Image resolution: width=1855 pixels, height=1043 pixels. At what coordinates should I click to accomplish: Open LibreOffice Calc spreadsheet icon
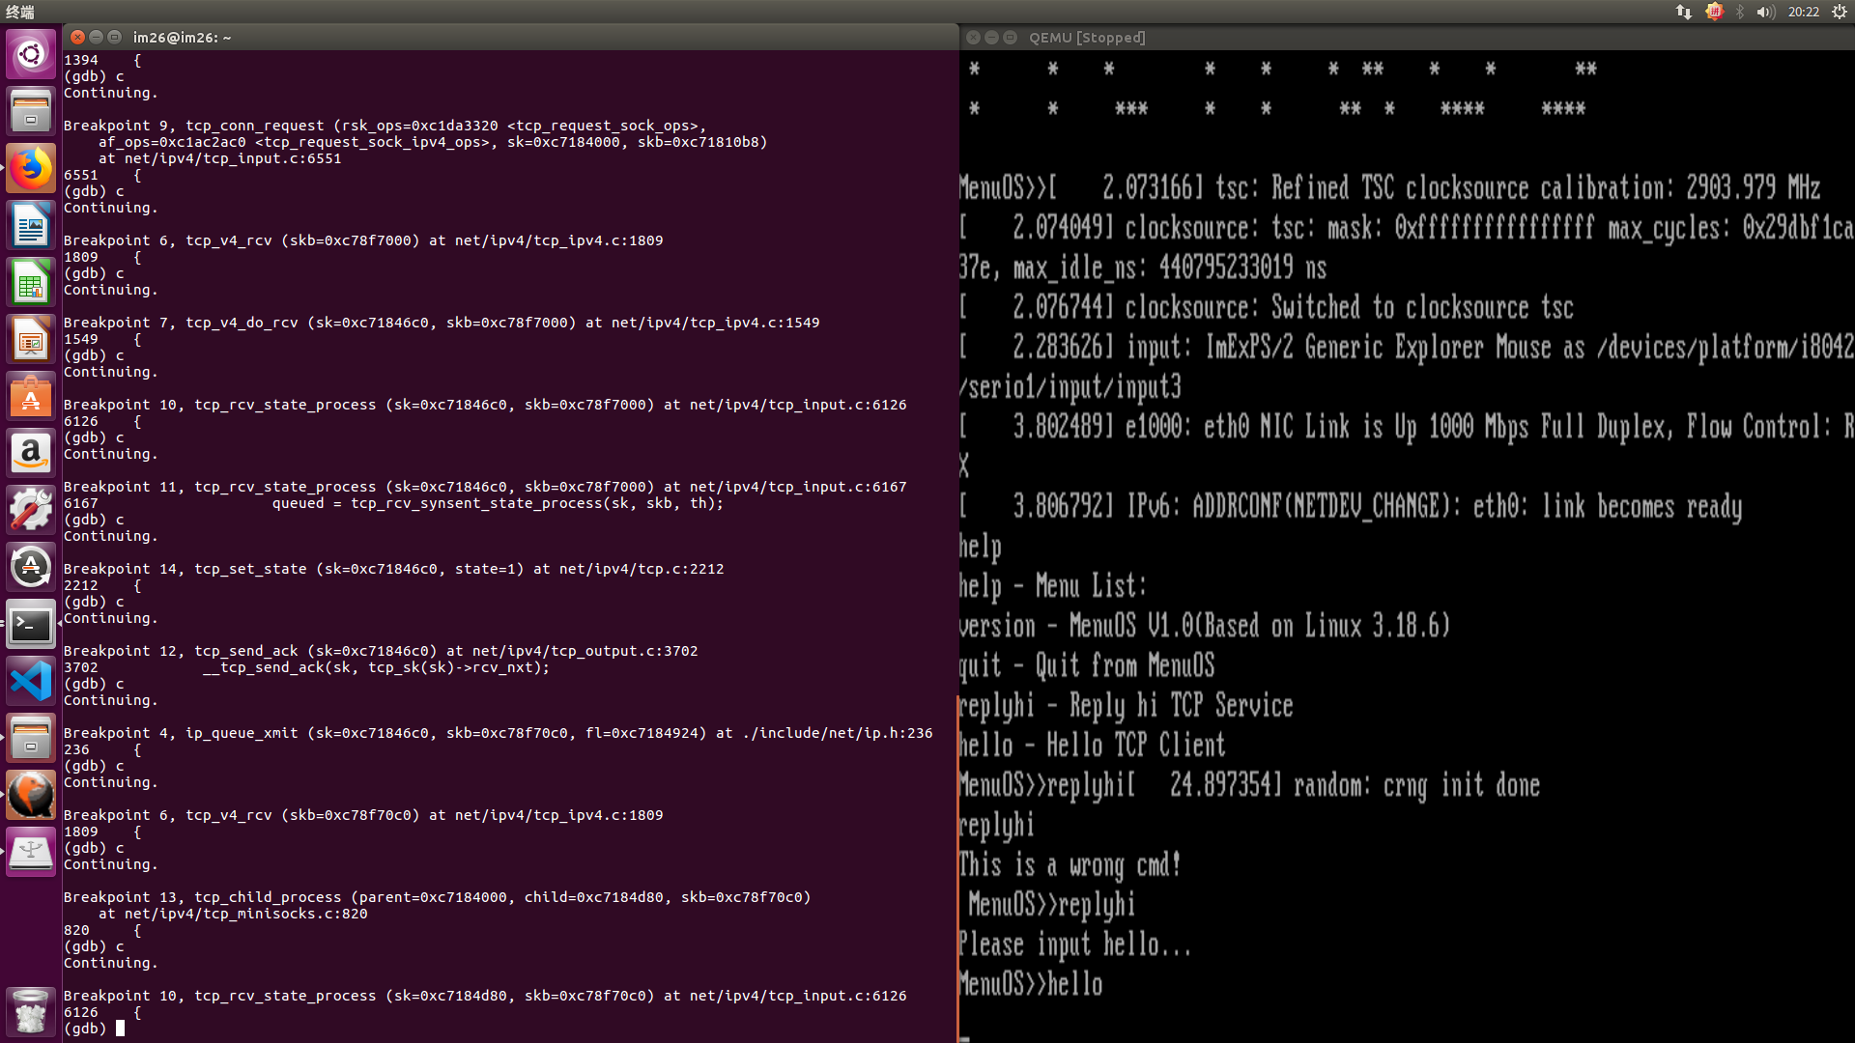[x=31, y=282]
